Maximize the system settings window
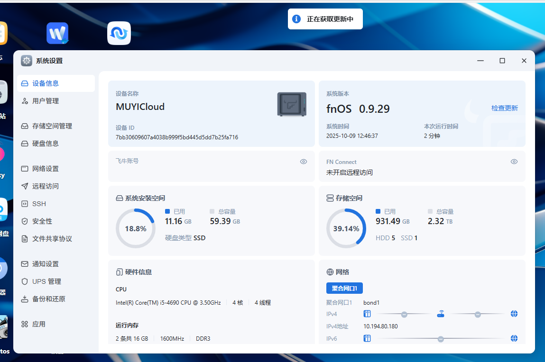The width and height of the screenshot is (545, 362). coord(502,61)
